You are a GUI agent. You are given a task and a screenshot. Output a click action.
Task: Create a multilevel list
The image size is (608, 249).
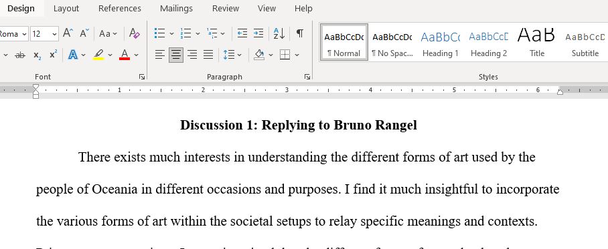tap(212, 33)
